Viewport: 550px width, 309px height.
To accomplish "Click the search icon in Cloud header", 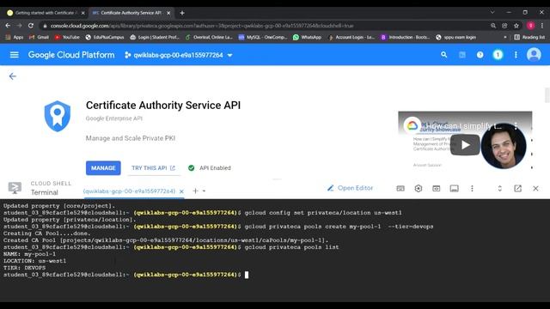I will pyautogui.click(x=444, y=55).
